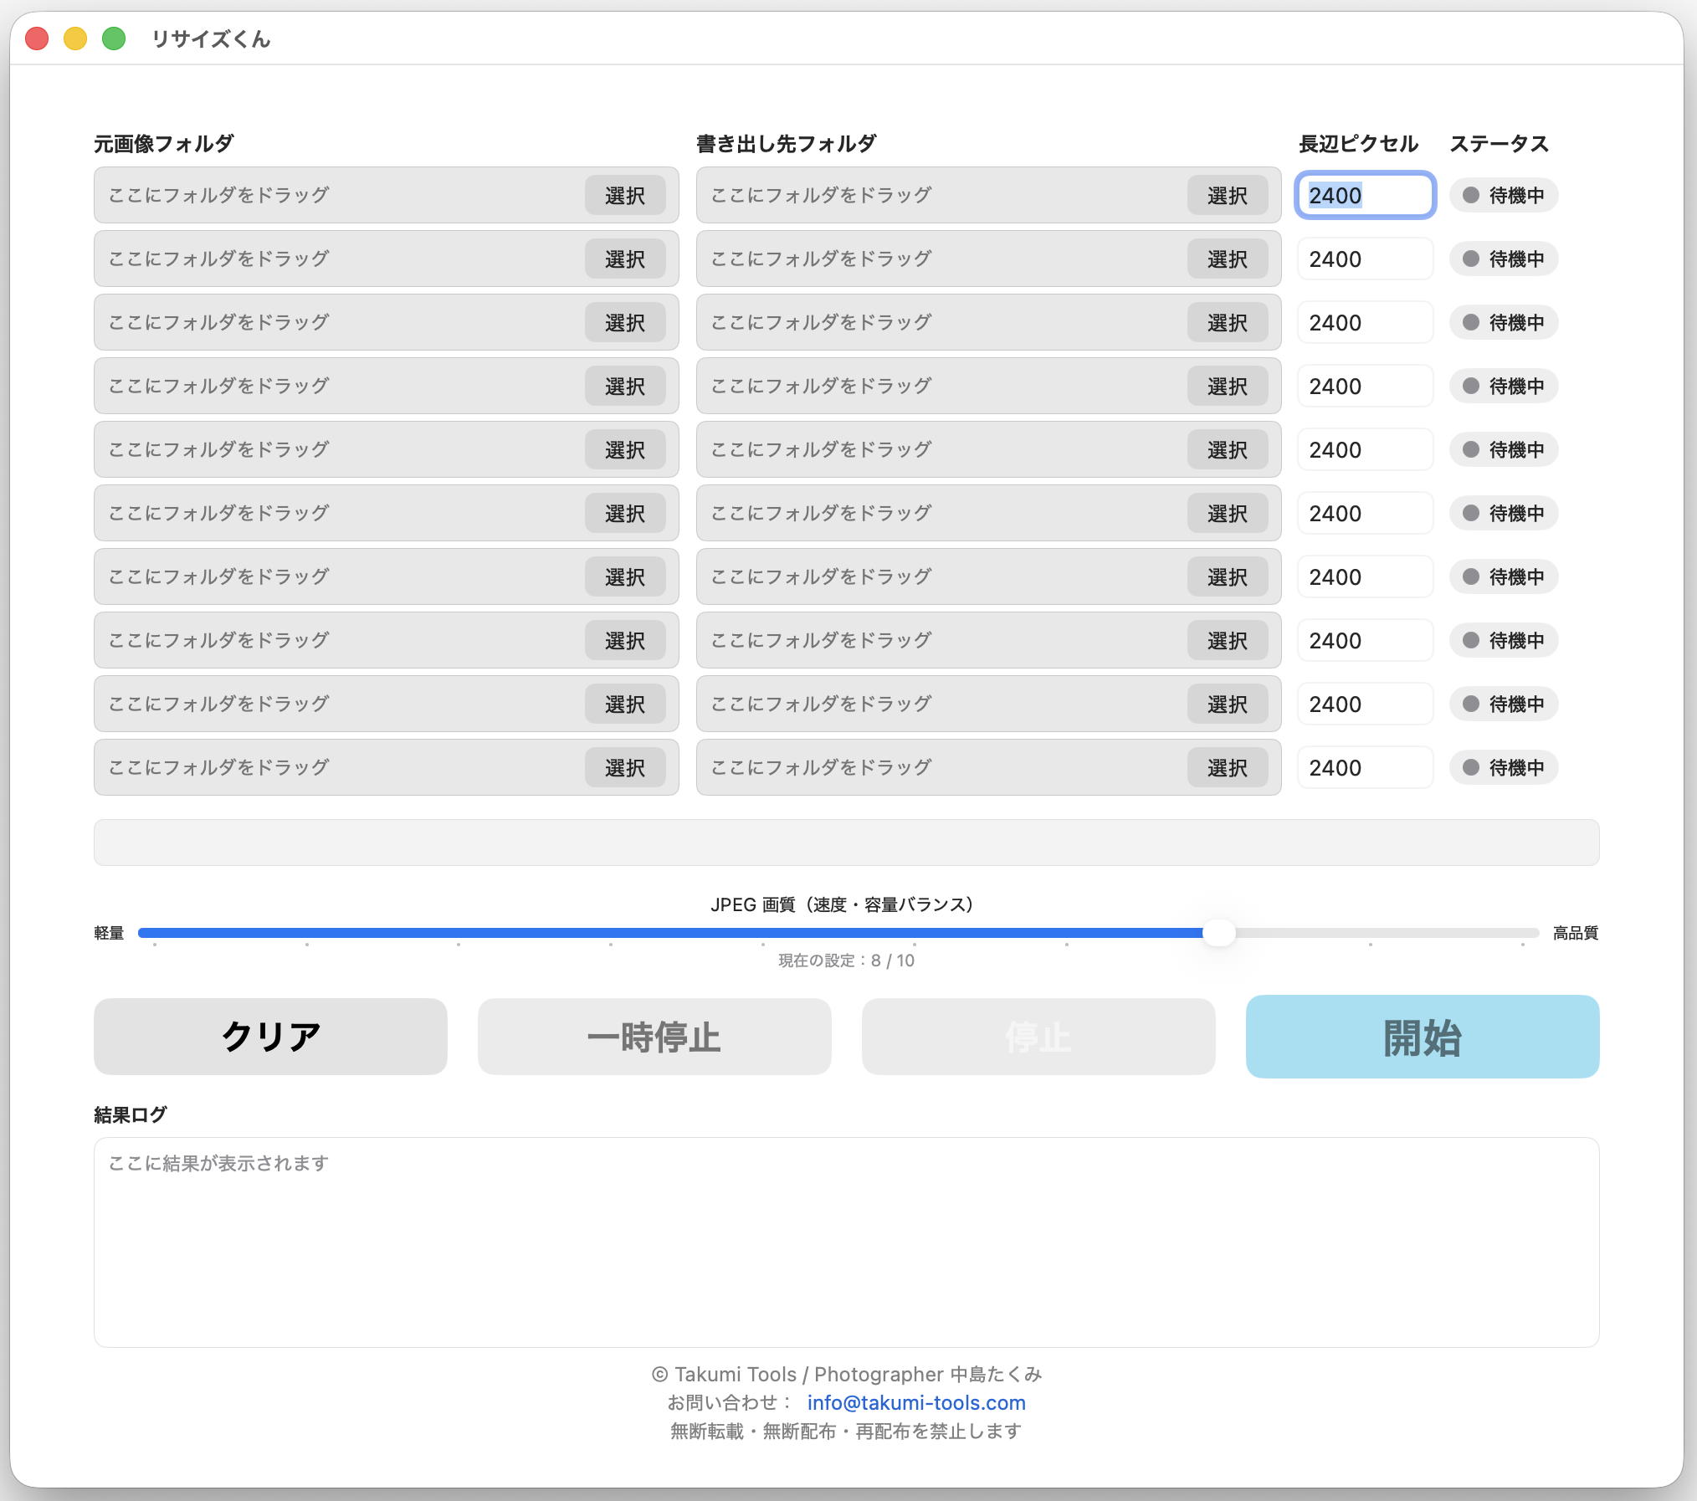This screenshot has width=1697, height=1501.
Task: Click the 高品質 slider end label
Action: (x=1576, y=933)
